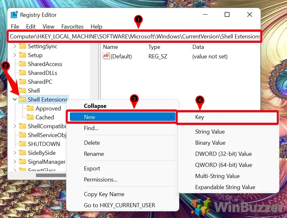Select Export from the context menu
This screenshot has width=287, height=218.
tap(92, 168)
